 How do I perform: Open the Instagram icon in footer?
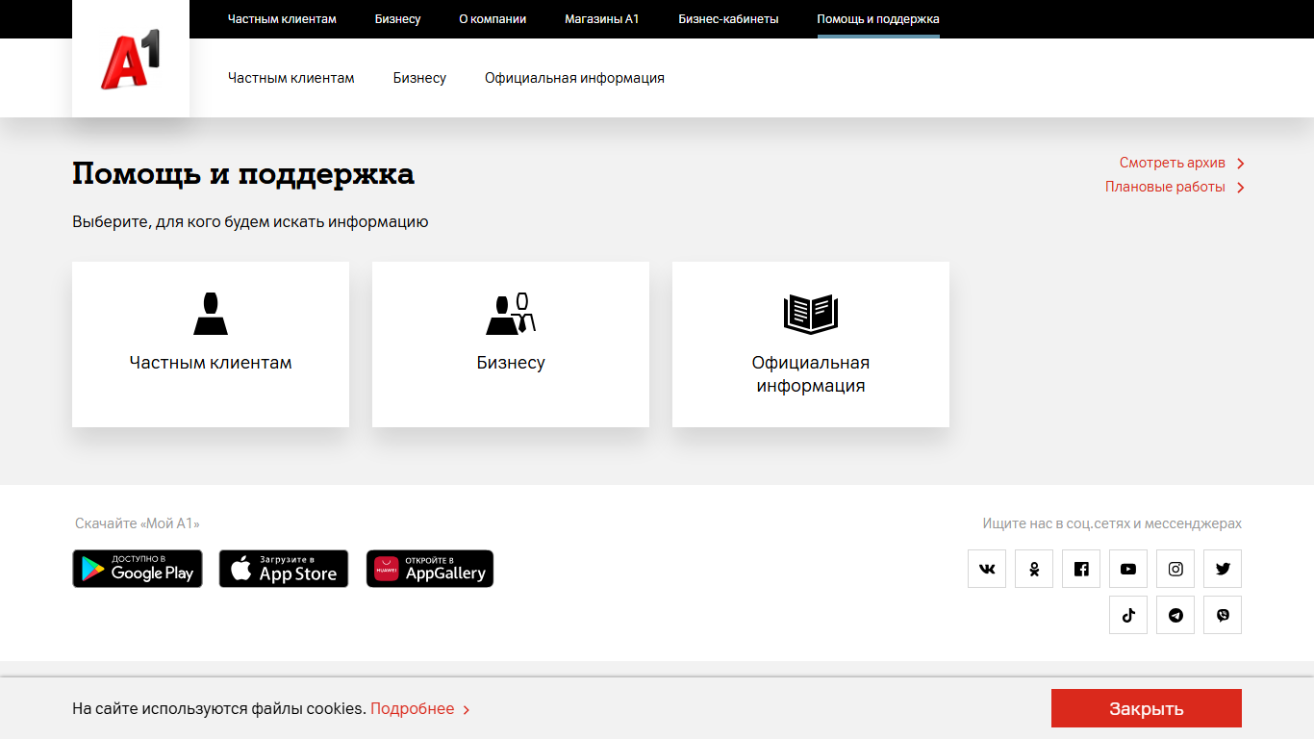[x=1175, y=569]
